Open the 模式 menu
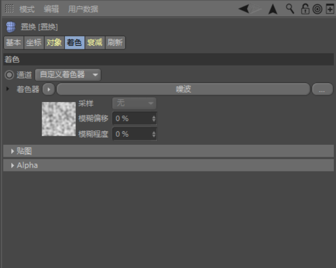Viewport: 336px width, 268px height. (x=27, y=9)
